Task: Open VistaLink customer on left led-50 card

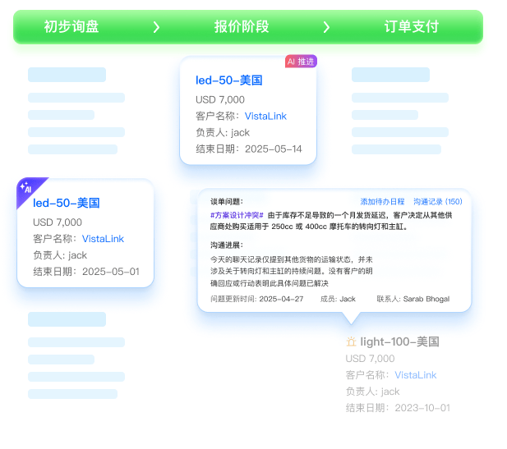Action: tap(103, 238)
